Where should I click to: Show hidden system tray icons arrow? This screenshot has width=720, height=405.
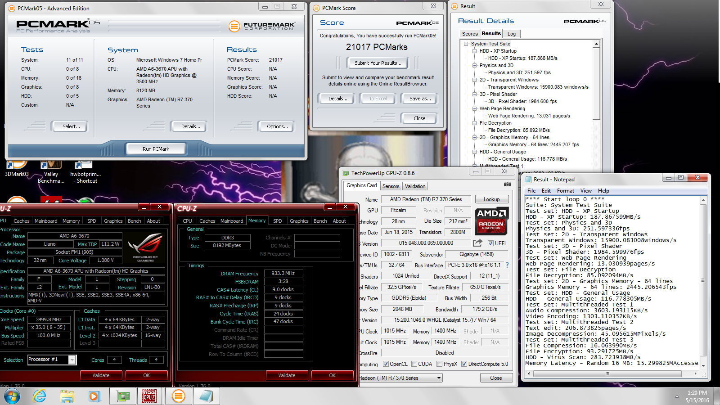click(677, 396)
